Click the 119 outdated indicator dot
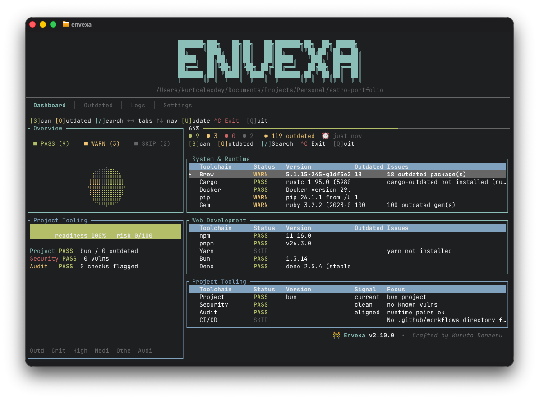 click(266, 136)
